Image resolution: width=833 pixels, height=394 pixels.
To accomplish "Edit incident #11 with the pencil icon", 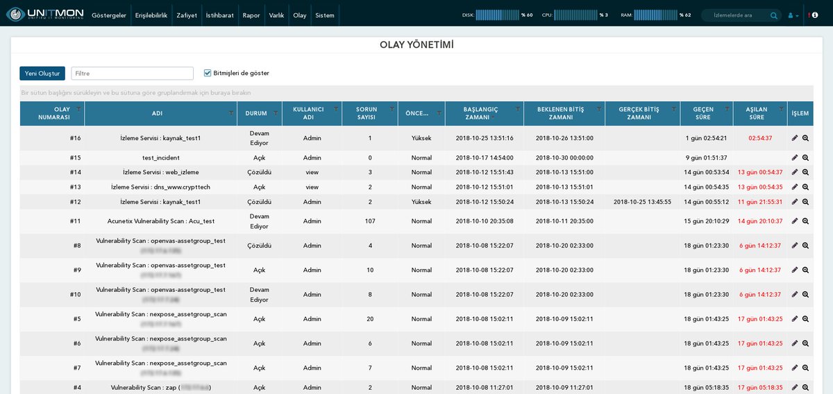I will [795, 221].
